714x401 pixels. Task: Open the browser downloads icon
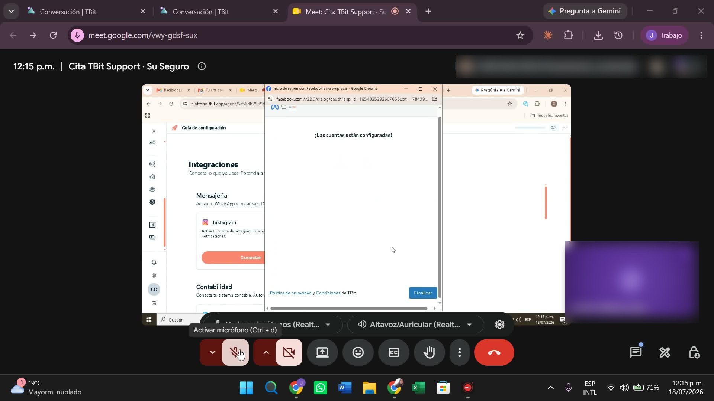tap(598, 35)
